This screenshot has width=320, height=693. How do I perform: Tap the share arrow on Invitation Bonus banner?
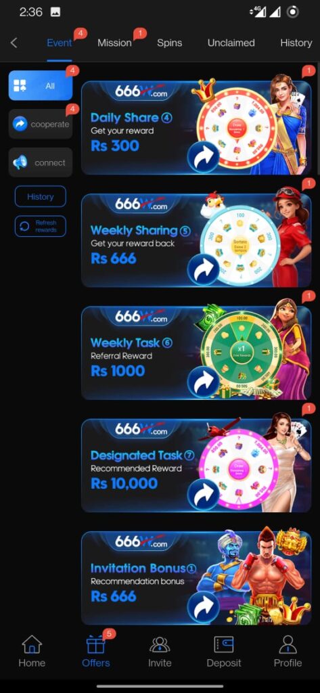[204, 608]
